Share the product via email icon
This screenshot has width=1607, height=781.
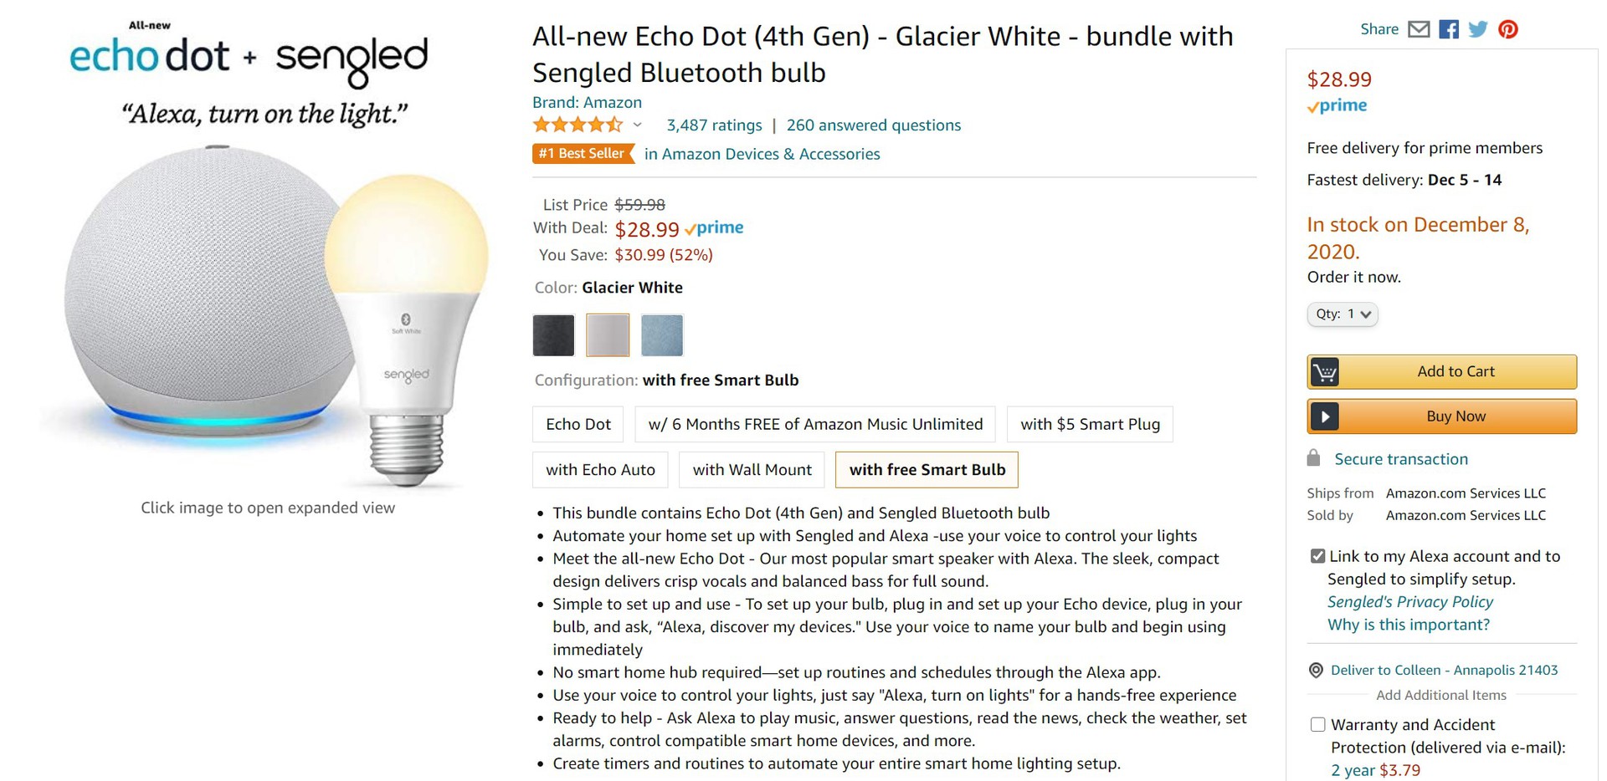1419,30
